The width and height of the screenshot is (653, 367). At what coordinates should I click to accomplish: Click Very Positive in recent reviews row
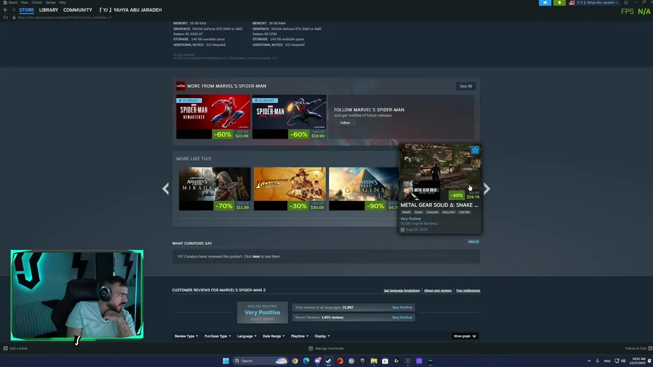pos(402,317)
